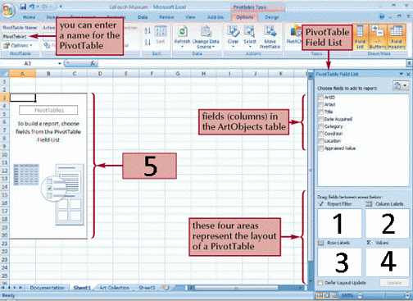This screenshot has width=413, height=301.
Task: Click the zoom in plus button
Action: [x=408, y=295]
